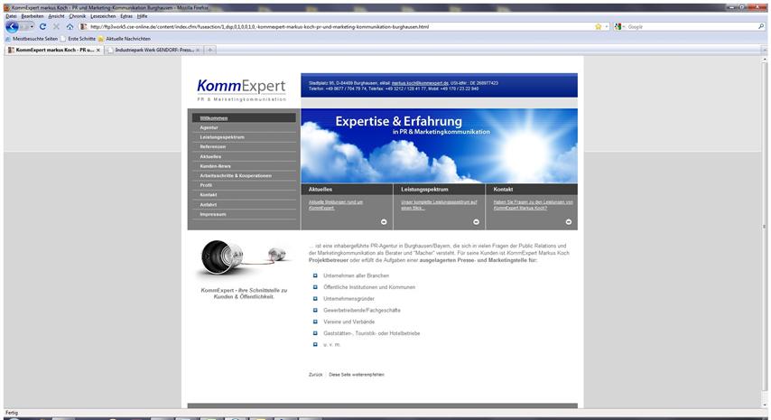Click the Expertise & Erfahrung sky banner
Screen dimensions: 771x420
(439, 146)
